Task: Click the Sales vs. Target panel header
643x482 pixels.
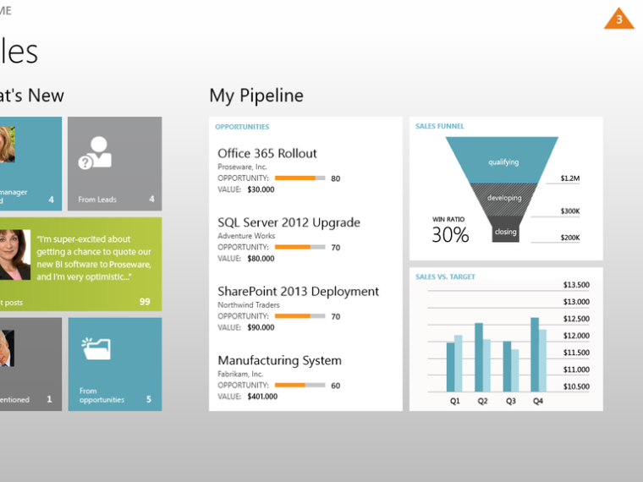Action: pyautogui.click(x=445, y=277)
